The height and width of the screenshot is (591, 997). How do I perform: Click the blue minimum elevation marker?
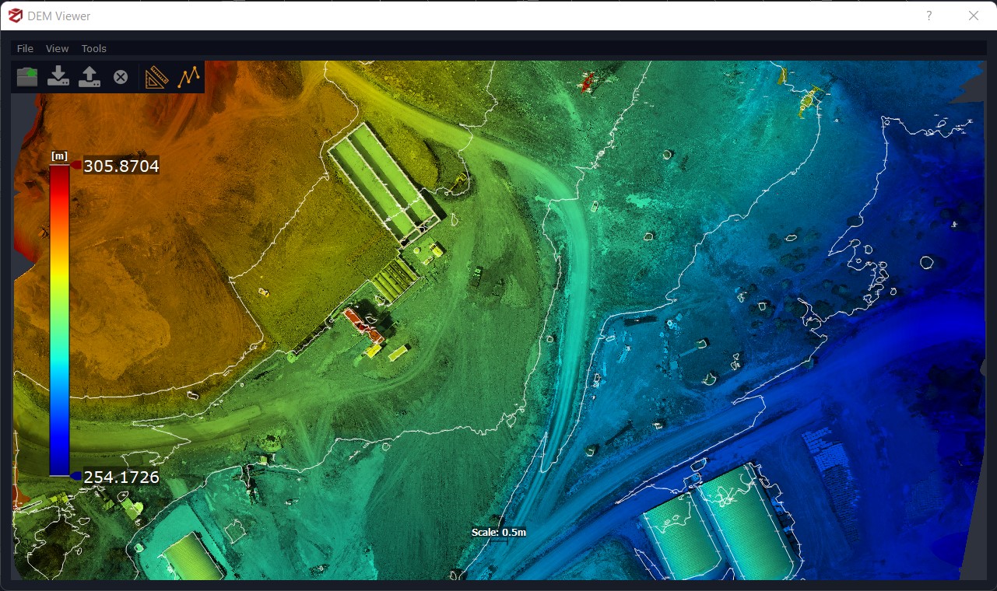pos(76,476)
